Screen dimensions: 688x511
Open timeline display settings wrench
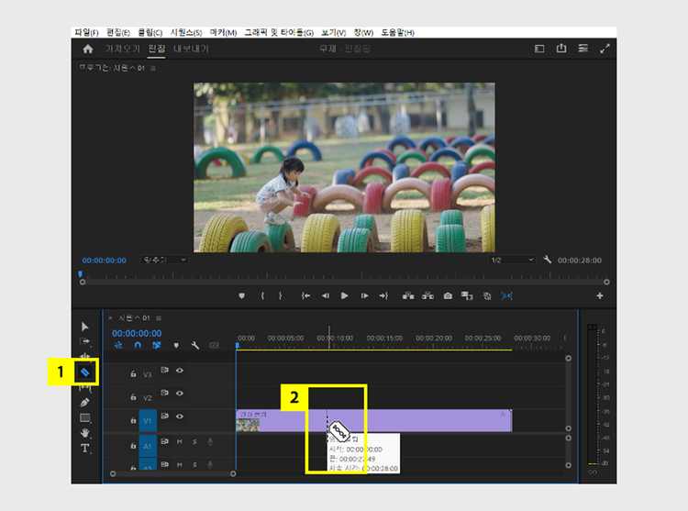click(195, 346)
